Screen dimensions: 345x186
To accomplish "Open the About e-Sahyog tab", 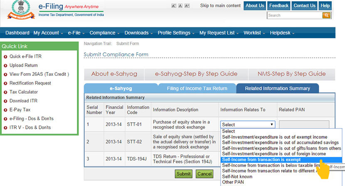I will coord(114,74).
